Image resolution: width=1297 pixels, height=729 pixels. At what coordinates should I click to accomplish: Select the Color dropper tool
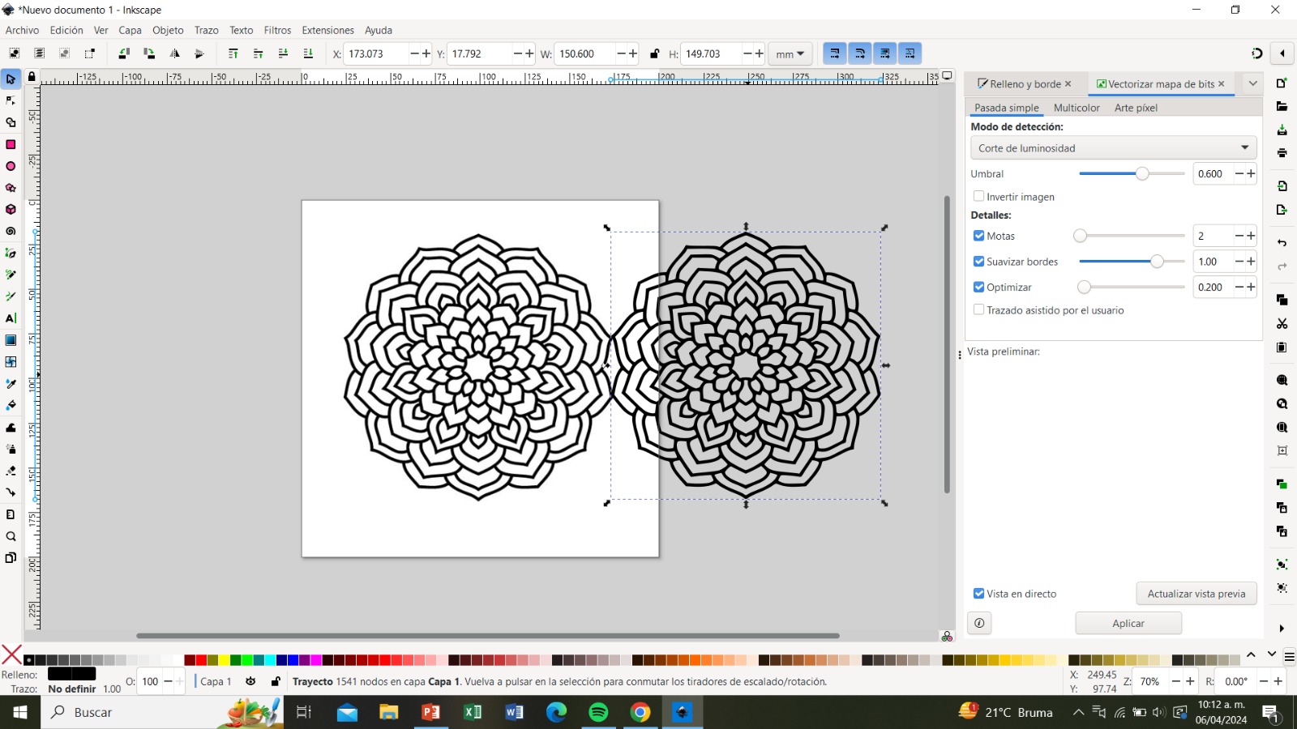(x=11, y=383)
